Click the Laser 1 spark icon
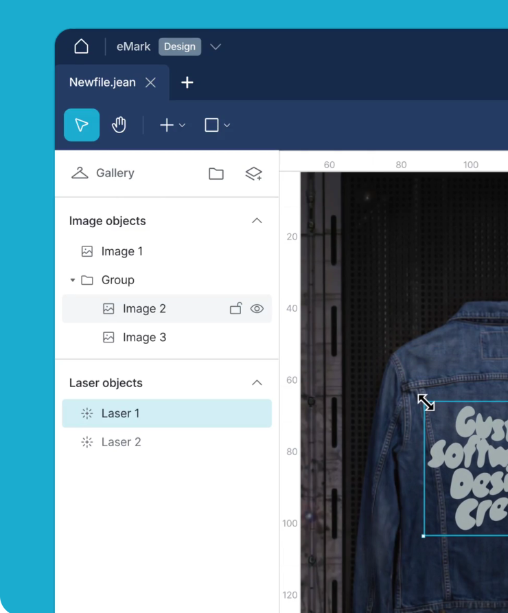Viewport: 508px width, 613px height. 87,414
